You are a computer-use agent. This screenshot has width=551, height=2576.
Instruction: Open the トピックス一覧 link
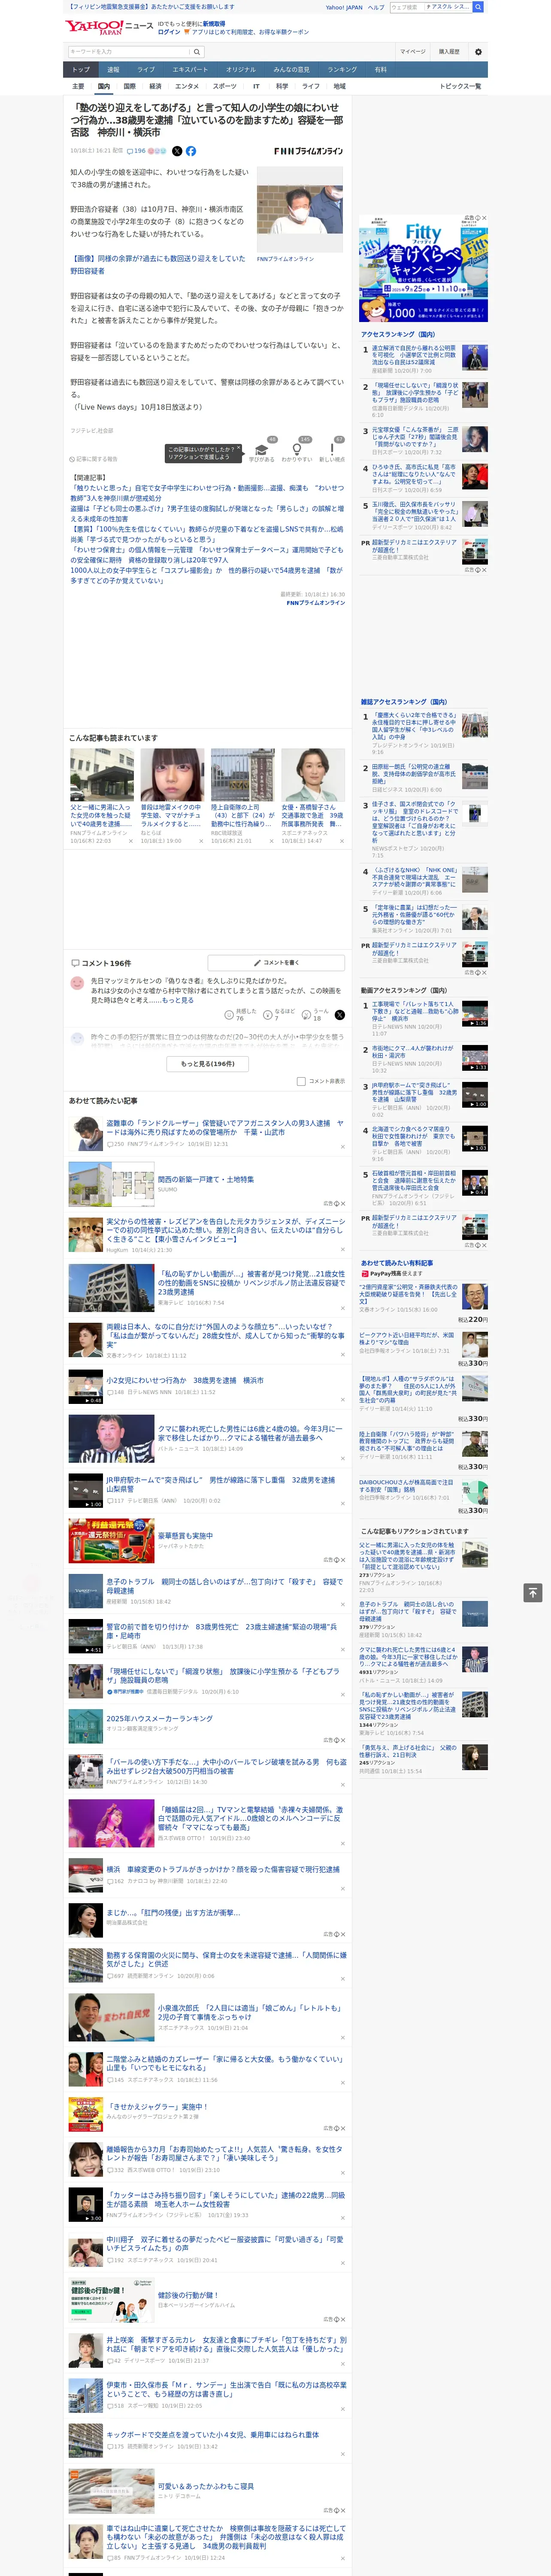click(460, 86)
